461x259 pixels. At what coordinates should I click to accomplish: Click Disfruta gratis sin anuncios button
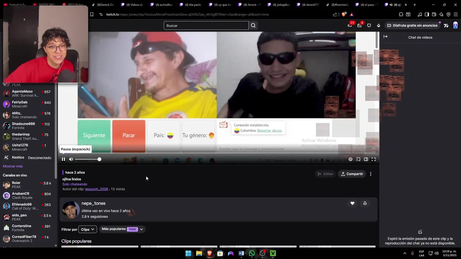pyautogui.click(x=412, y=26)
